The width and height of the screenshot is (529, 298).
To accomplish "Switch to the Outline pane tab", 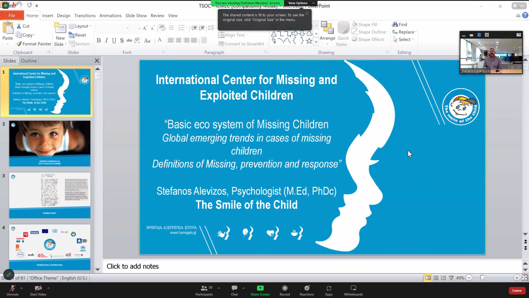I will click(29, 61).
